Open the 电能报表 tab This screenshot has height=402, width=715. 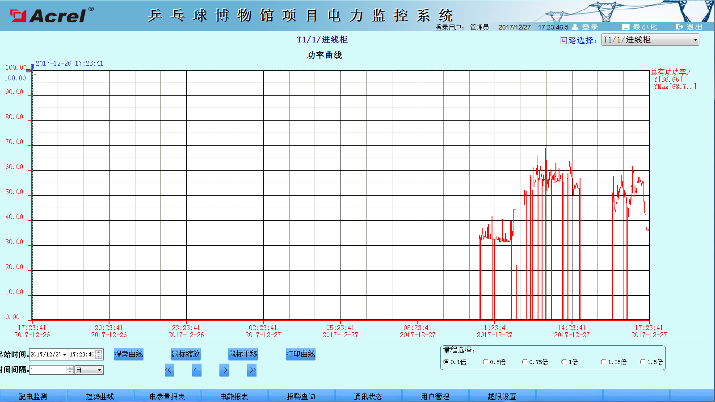pos(234,396)
